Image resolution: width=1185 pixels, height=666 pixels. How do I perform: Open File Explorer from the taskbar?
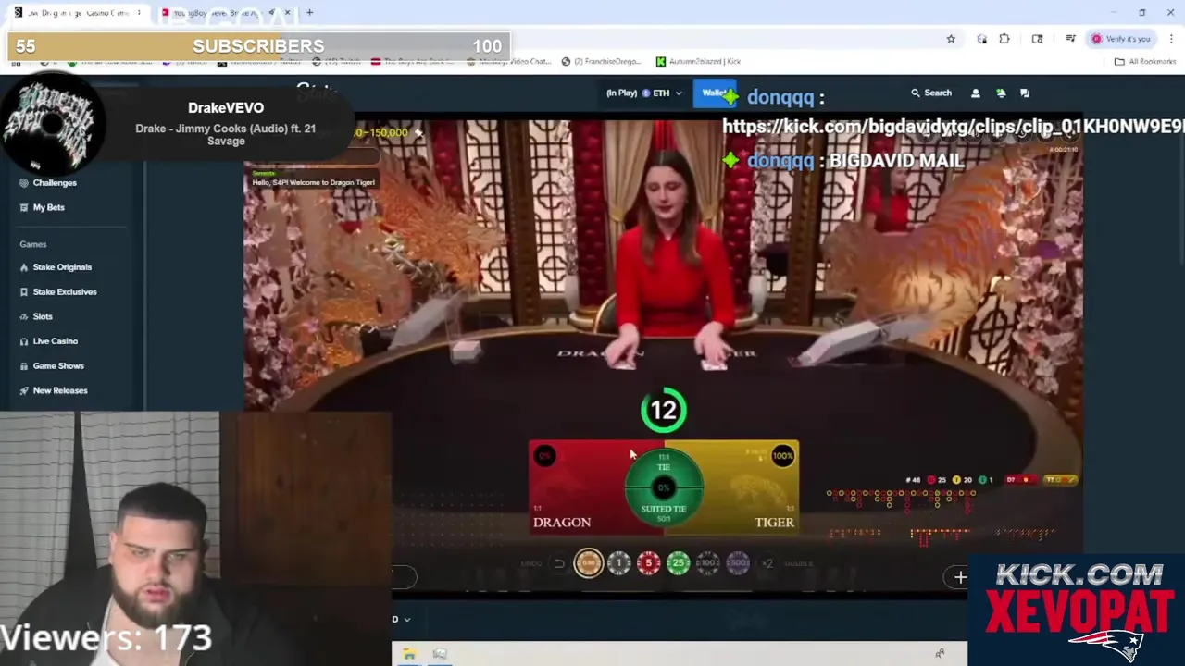[x=409, y=654]
